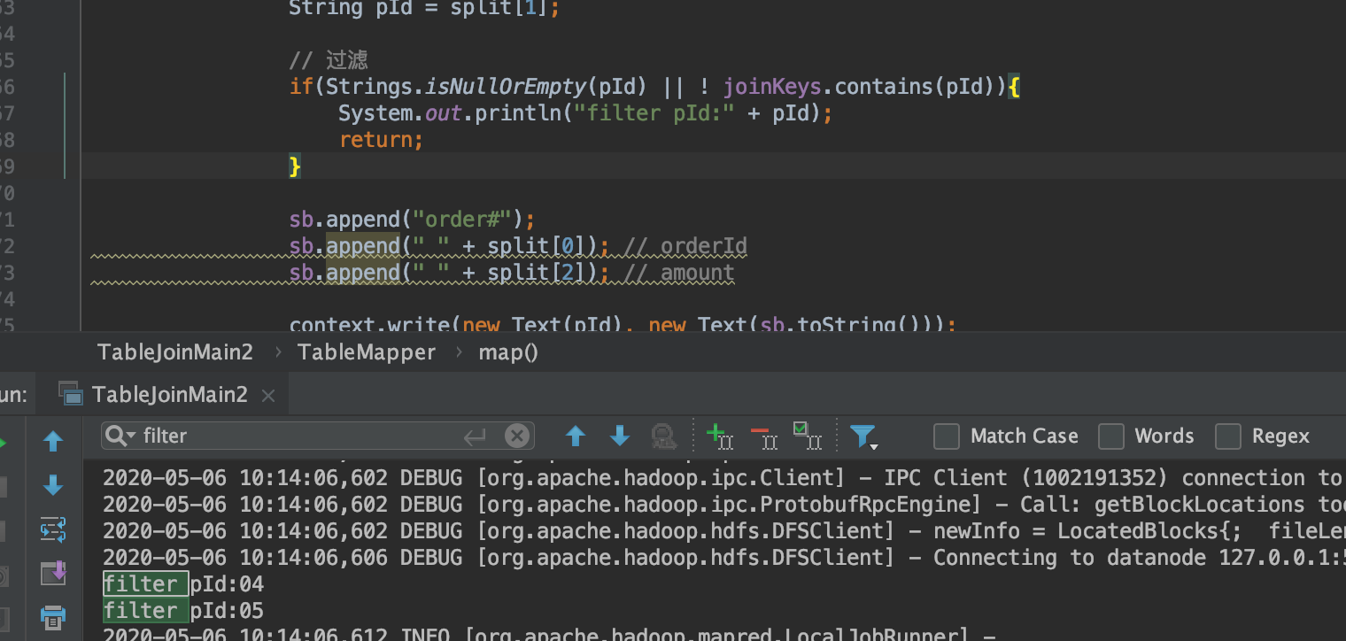This screenshot has width=1346, height=641.
Task: Enable the Regex checkbox
Action: pos(1228,436)
